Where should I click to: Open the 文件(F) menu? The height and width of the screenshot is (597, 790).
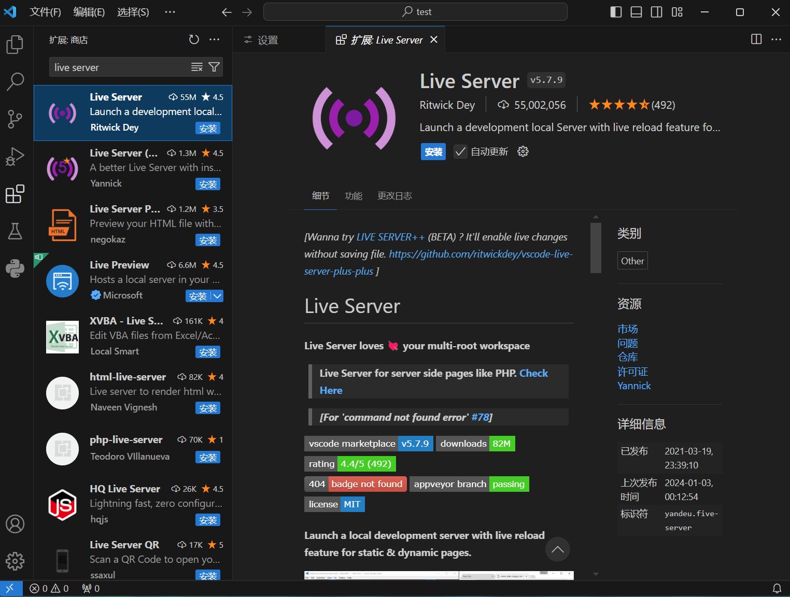(x=45, y=12)
